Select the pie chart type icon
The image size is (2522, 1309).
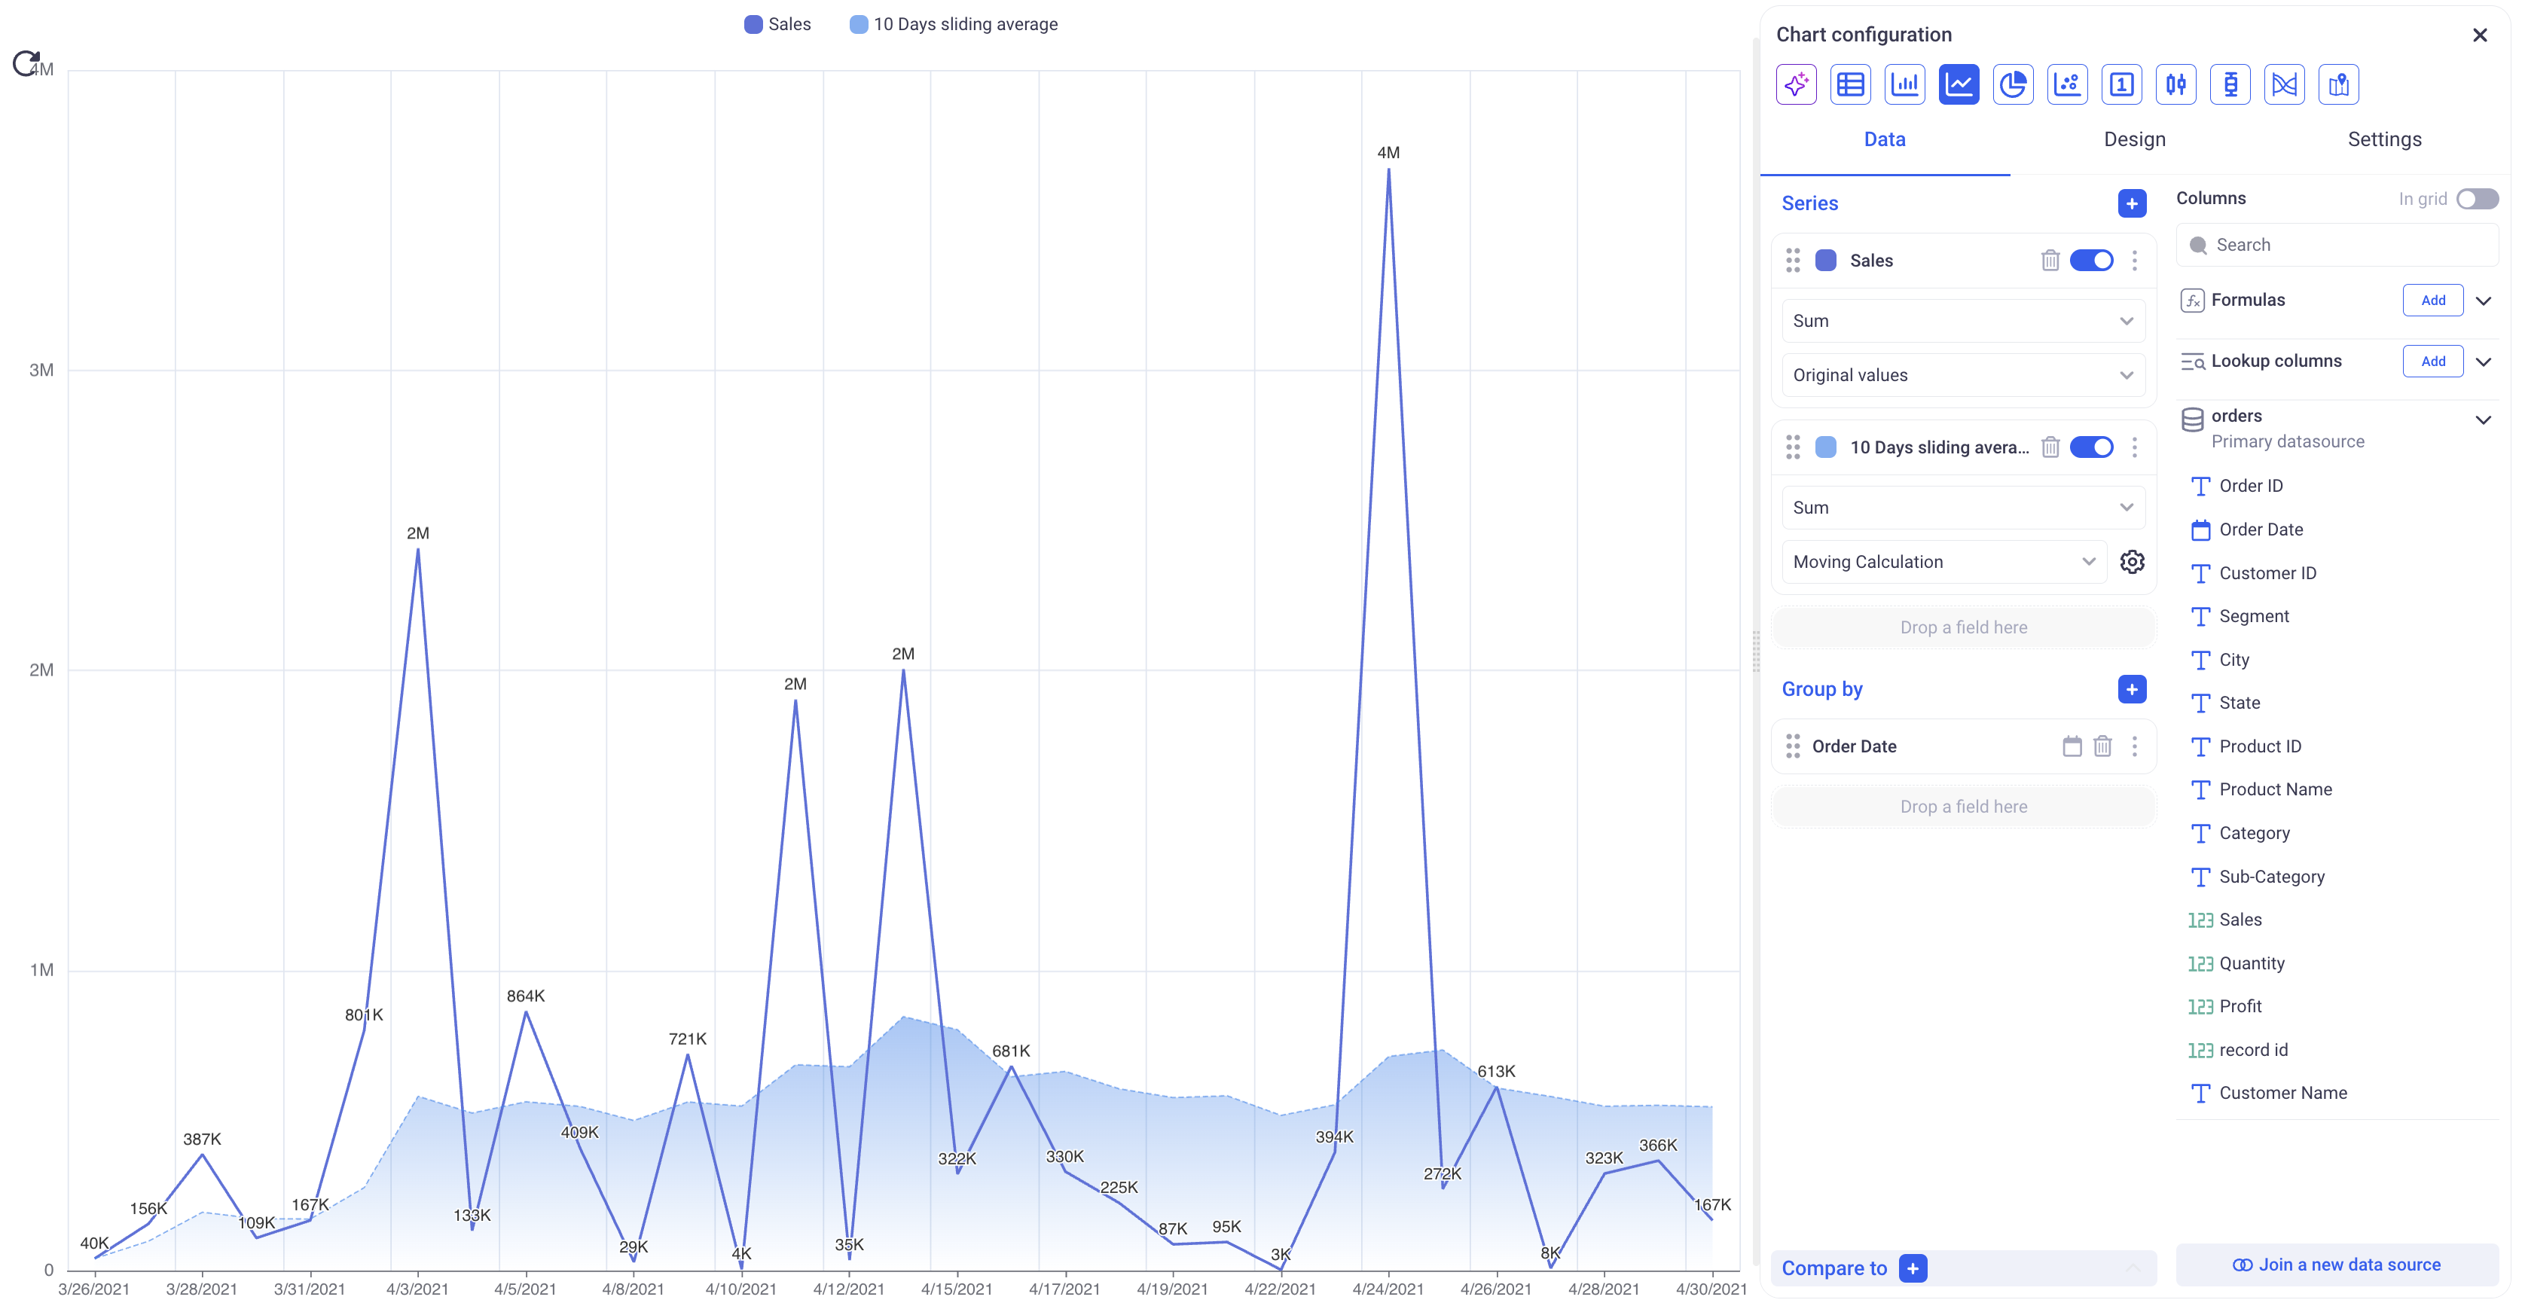2012,85
